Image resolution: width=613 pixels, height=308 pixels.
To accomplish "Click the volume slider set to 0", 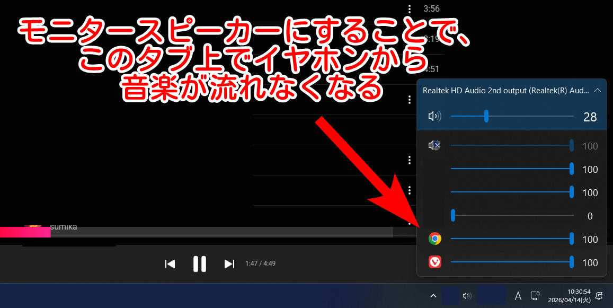I will click(x=453, y=216).
